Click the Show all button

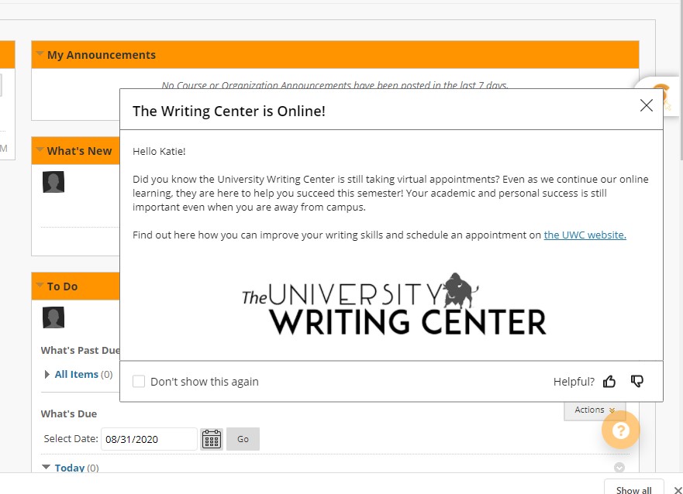coord(633,488)
